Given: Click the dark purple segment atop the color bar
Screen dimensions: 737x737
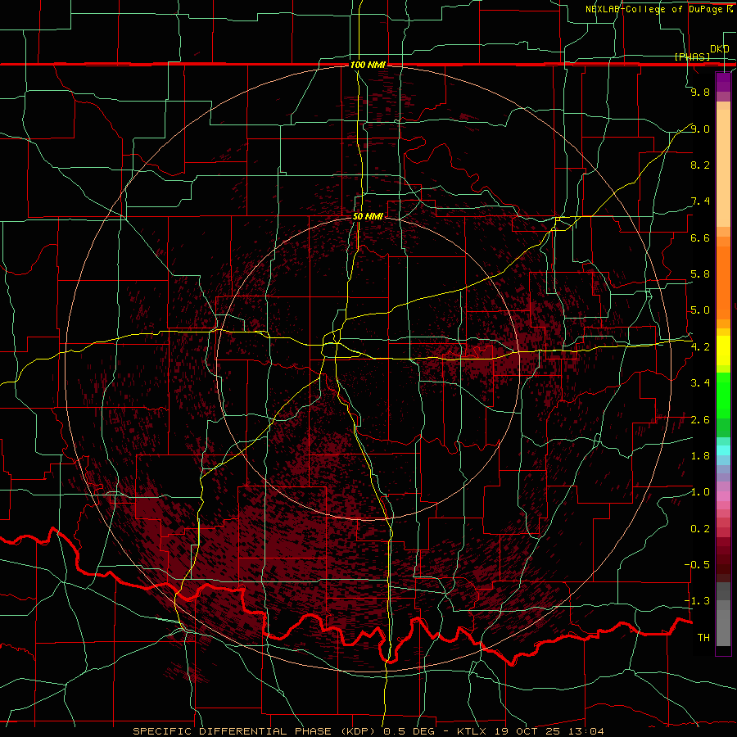Looking at the screenshot, I should tap(723, 82).
